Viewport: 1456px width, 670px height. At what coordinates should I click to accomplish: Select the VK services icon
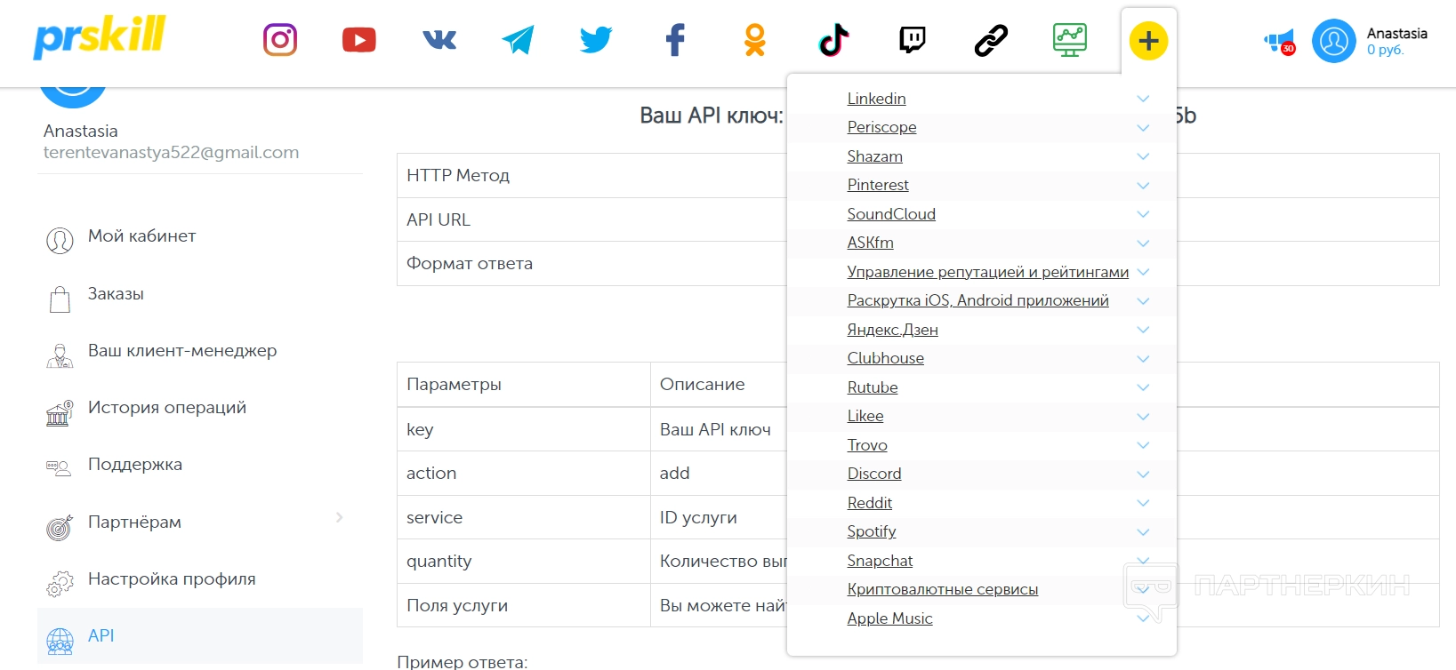[438, 40]
